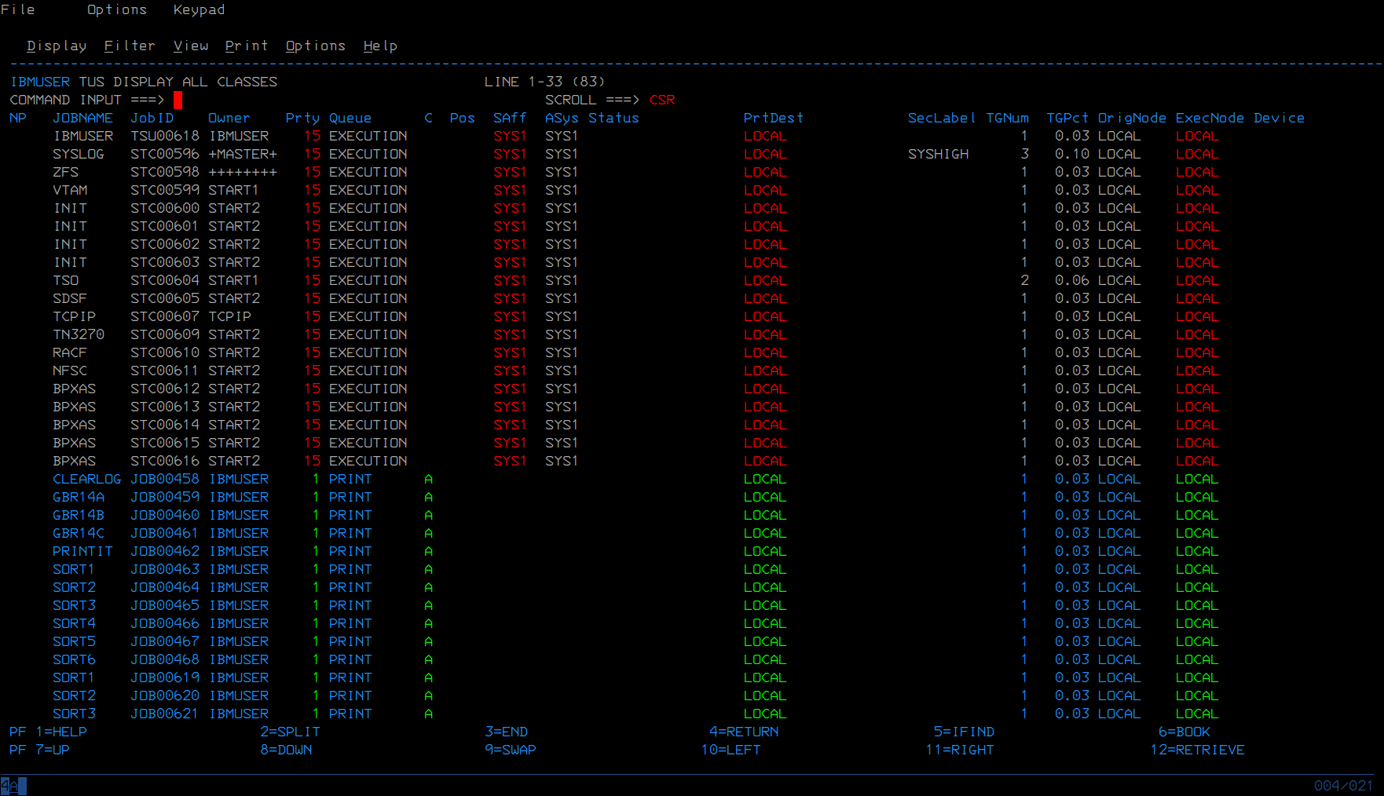Click the TGPct column header
Image resolution: width=1384 pixels, height=796 pixels.
[1067, 118]
